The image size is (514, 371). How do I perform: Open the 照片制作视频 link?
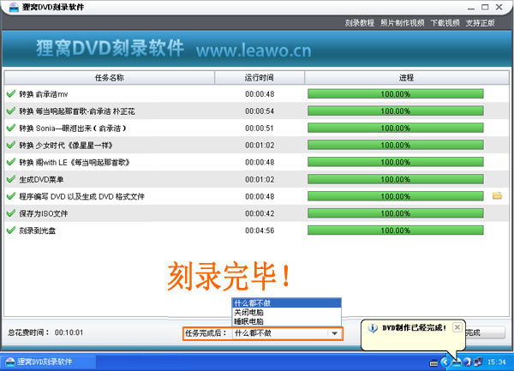point(403,23)
